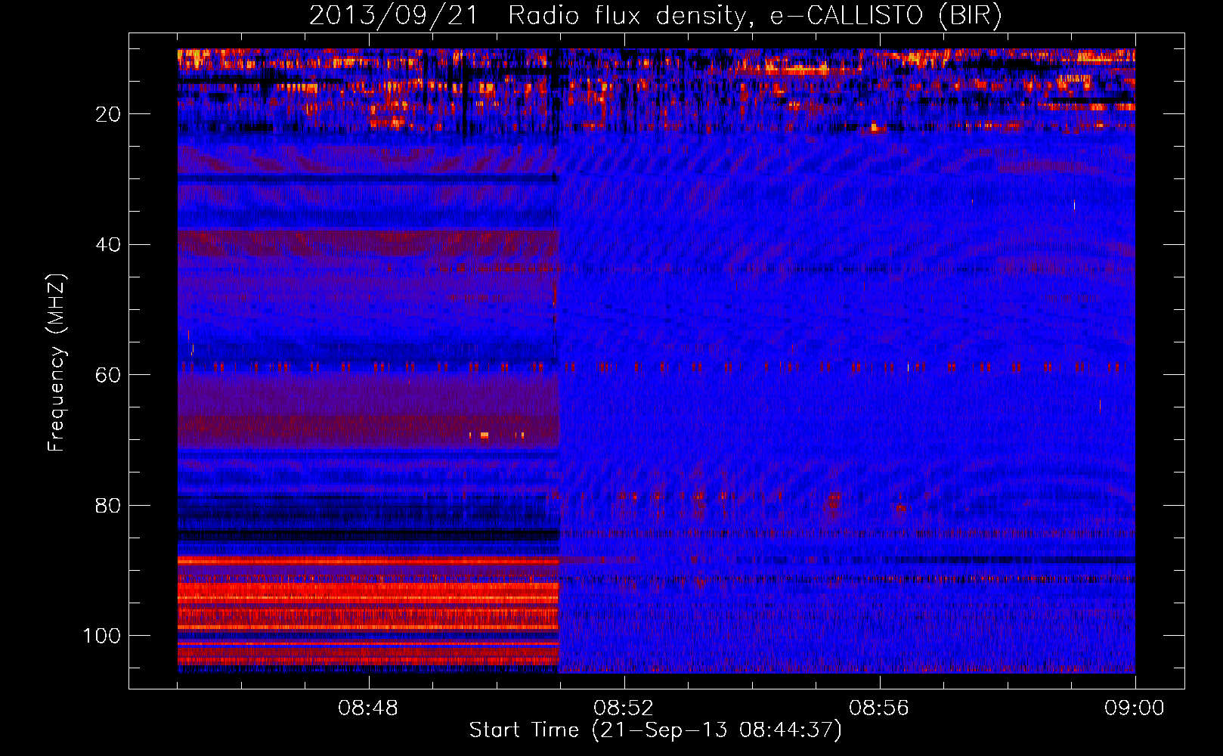
Task: Click the plot title '2013/09/21 Radio flux density, e-CALLISTO (BIR)'
Action: click(x=655, y=15)
